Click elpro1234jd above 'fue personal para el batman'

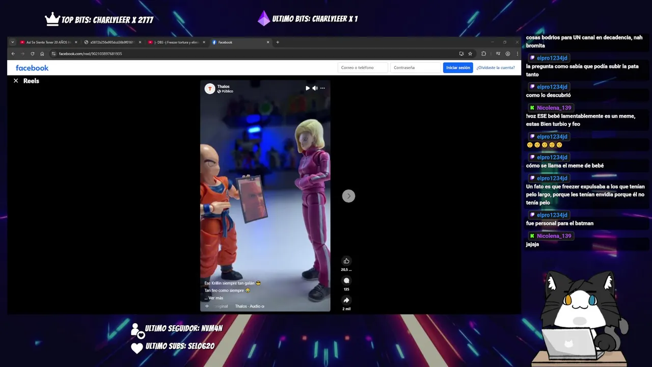[552, 215]
